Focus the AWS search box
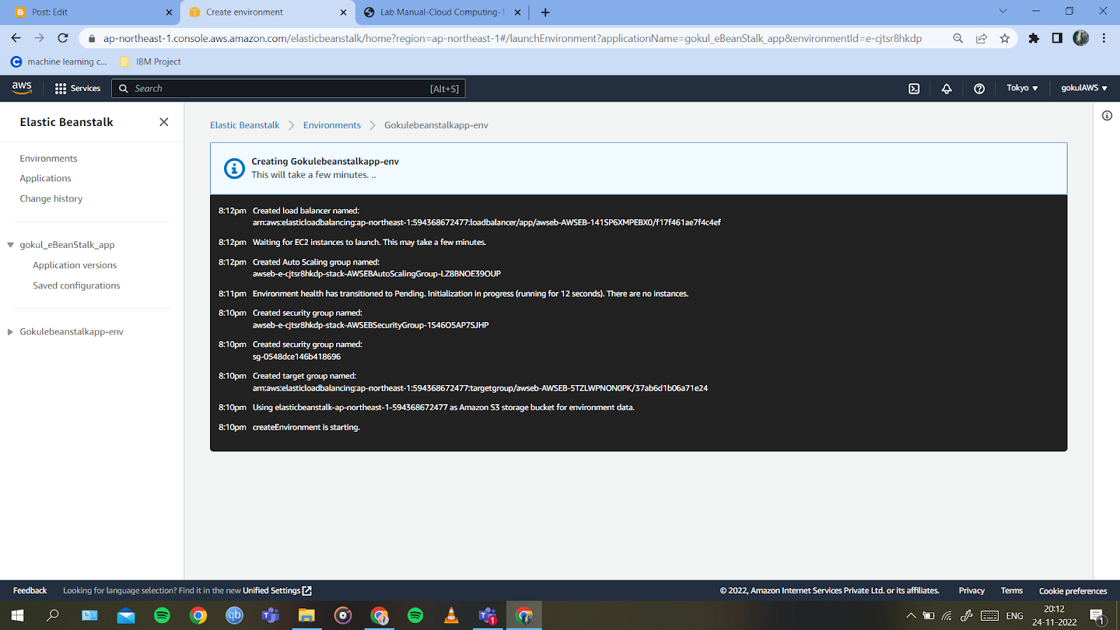The height and width of the screenshot is (630, 1120). (x=288, y=88)
